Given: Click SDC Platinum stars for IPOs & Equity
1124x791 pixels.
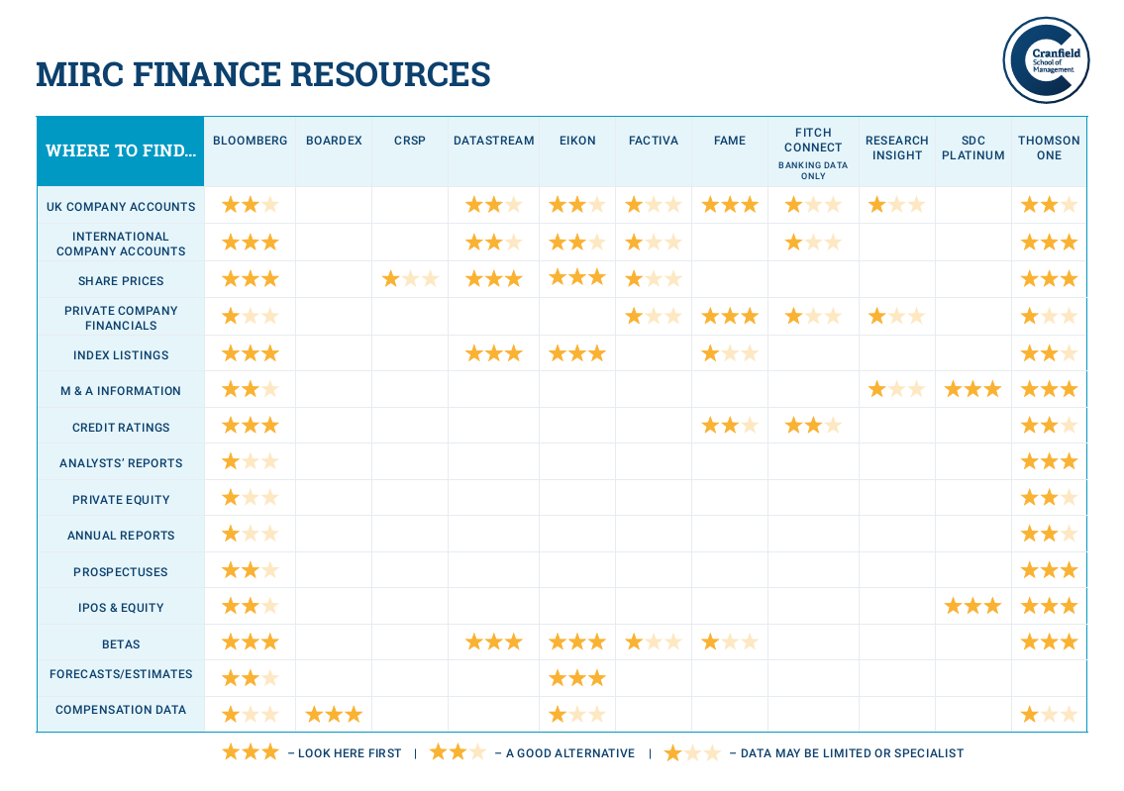Looking at the screenshot, I should (972, 607).
